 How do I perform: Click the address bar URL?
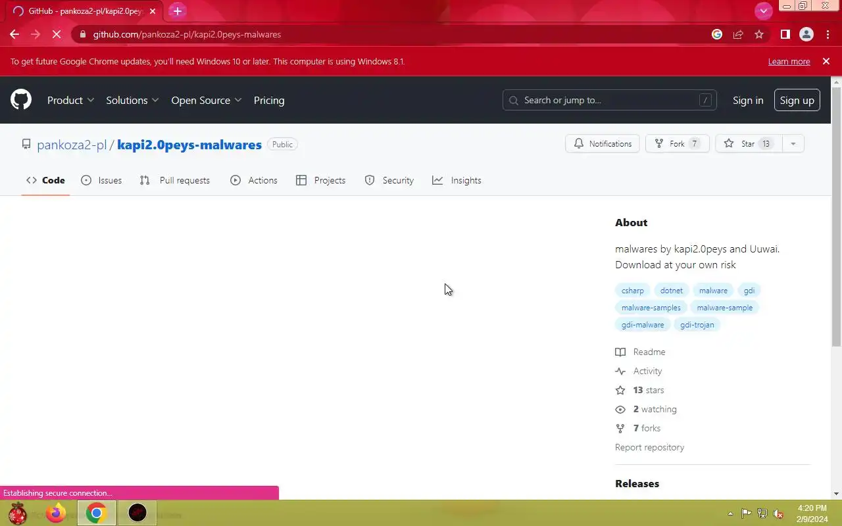tap(187, 34)
